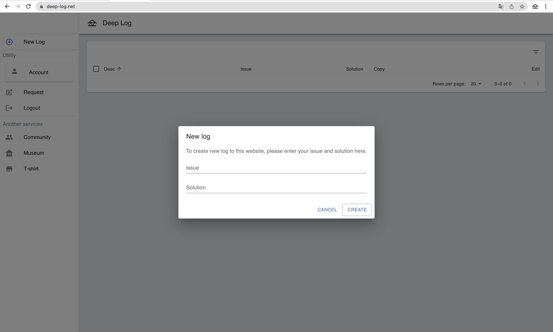Select the Museum menu item
The height and width of the screenshot is (332, 553).
click(34, 153)
